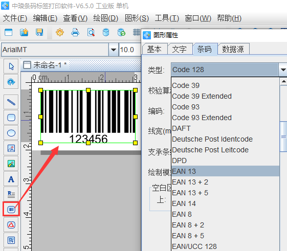Open print preview magnifier icon
The height and width of the screenshot is (251, 287).
(x=91, y=32)
